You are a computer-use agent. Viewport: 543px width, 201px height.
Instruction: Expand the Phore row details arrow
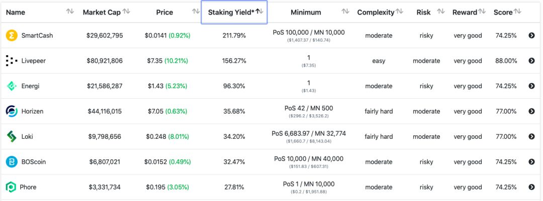coord(531,187)
